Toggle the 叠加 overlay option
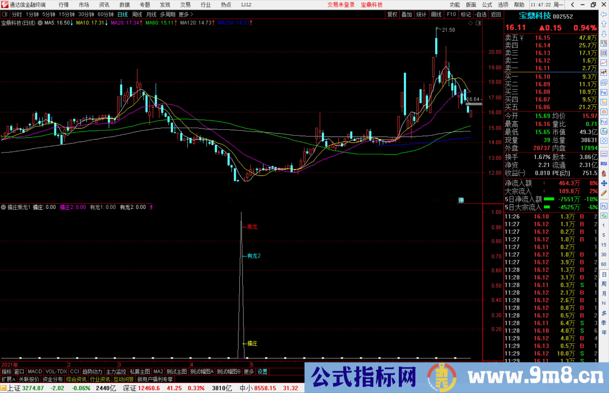Image resolution: width=609 pixels, height=393 pixels. (x=407, y=14)
